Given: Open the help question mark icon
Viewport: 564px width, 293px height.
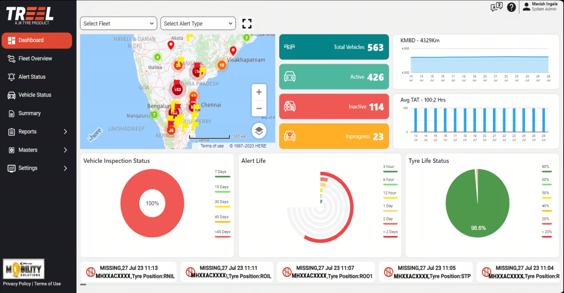Looking at the screenshot, I should [512, 7].
